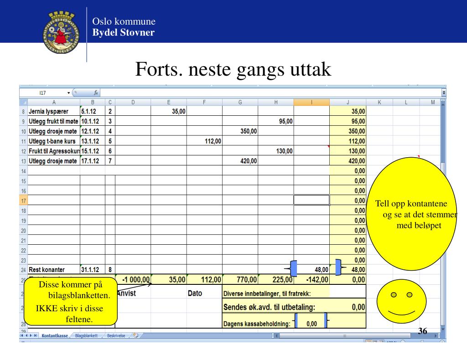
Task: Select column E header
Action: [x=169, y=103]
